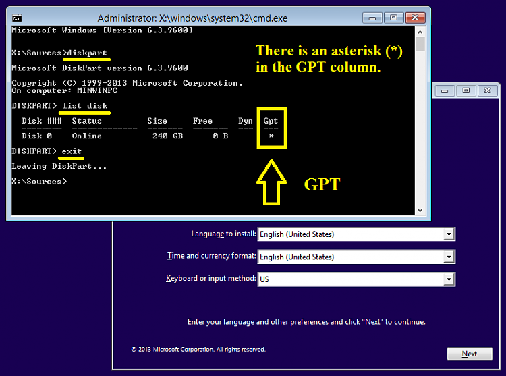Viewport: 506px width, 376px height.
Task: Click the 'Enter your language and other preferences' text
Action: click(306, 322)
